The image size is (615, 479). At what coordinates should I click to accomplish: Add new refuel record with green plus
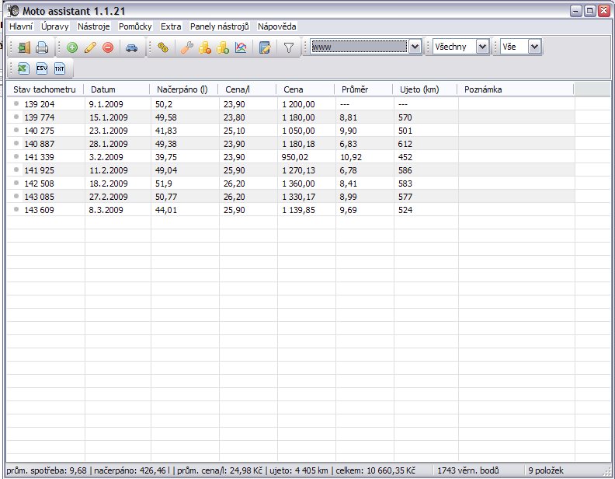coord(72,47)
